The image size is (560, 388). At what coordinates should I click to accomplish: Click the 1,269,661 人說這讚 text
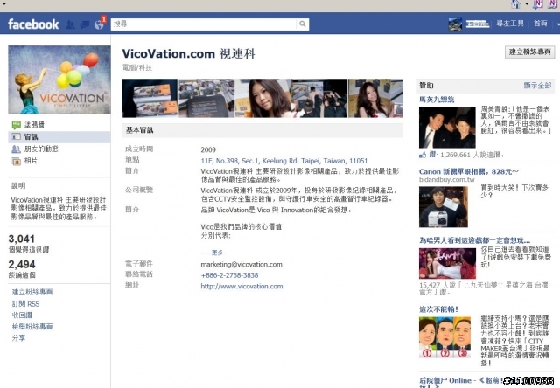[x=472, y=155]
